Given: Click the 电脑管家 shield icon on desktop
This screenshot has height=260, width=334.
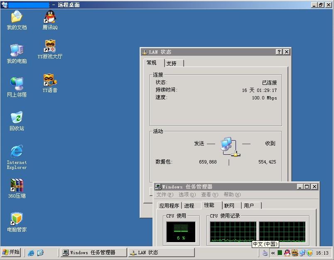Looking at the screenshot, I should 17,220.
